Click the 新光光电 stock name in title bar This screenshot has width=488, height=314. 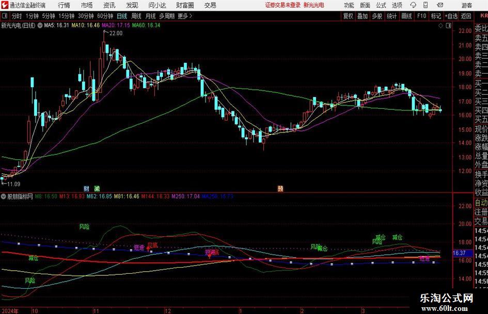(314, 5)
